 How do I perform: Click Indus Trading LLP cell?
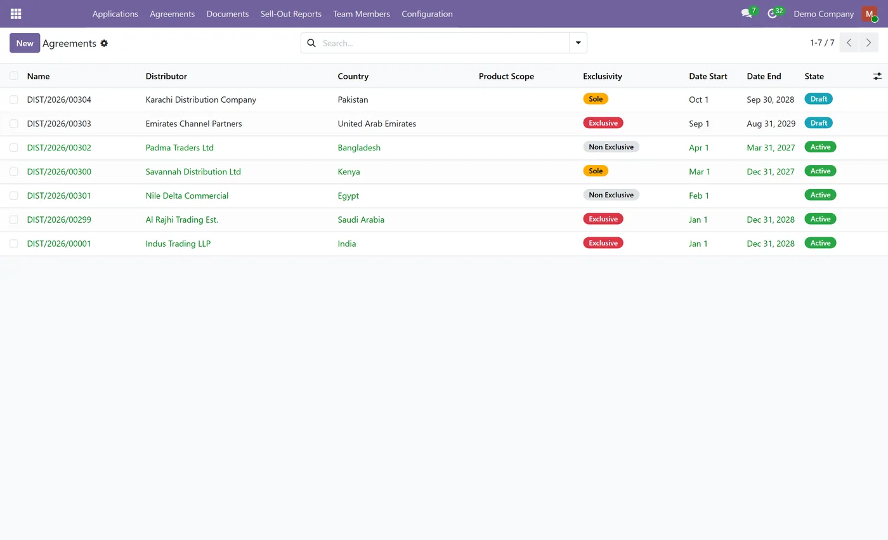[178, 244]
